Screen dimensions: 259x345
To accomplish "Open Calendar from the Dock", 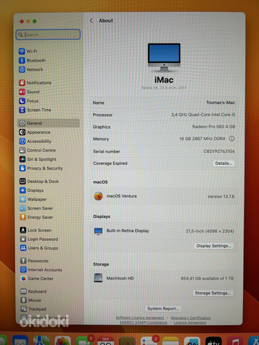I will pos(106,341).
